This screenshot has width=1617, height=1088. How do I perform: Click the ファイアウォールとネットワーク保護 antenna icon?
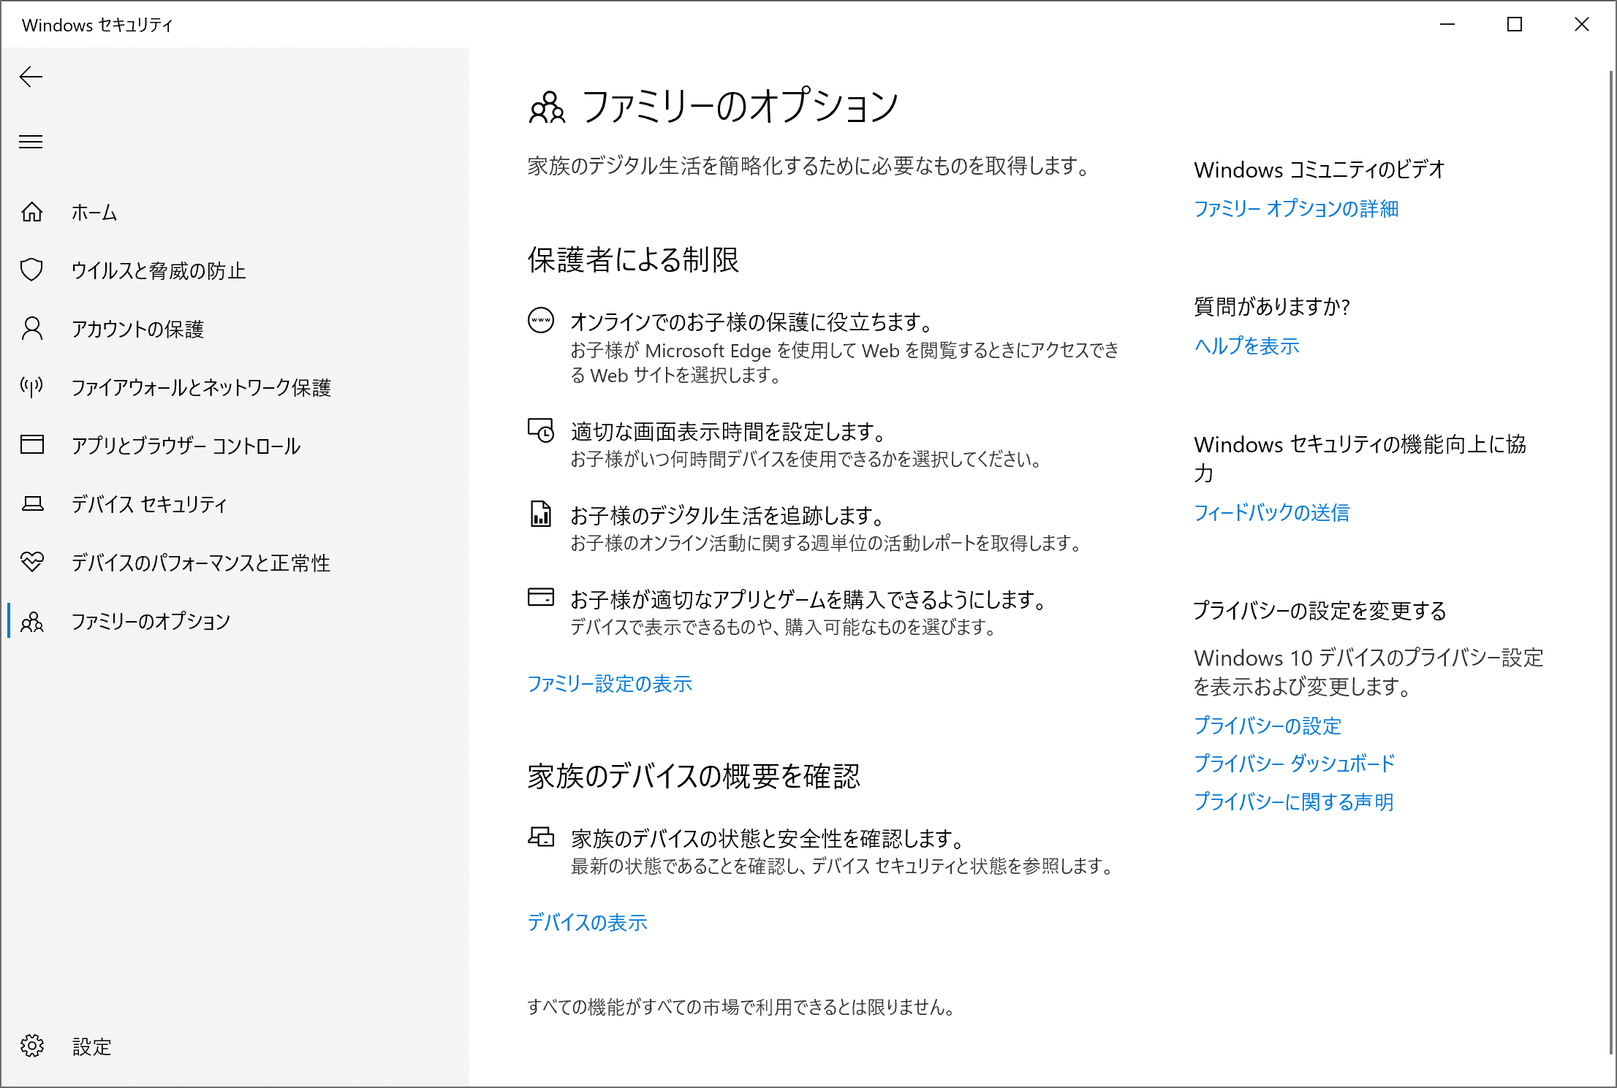pos(31,387)
